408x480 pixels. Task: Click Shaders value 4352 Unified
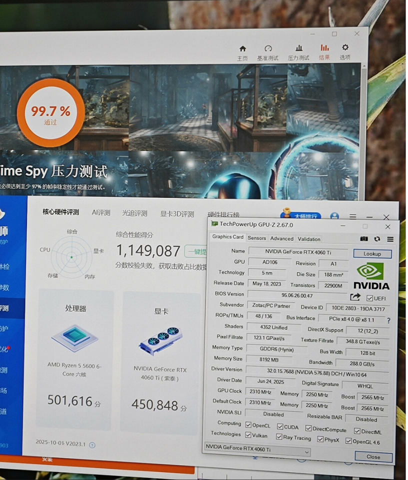[x=273, y=327]
